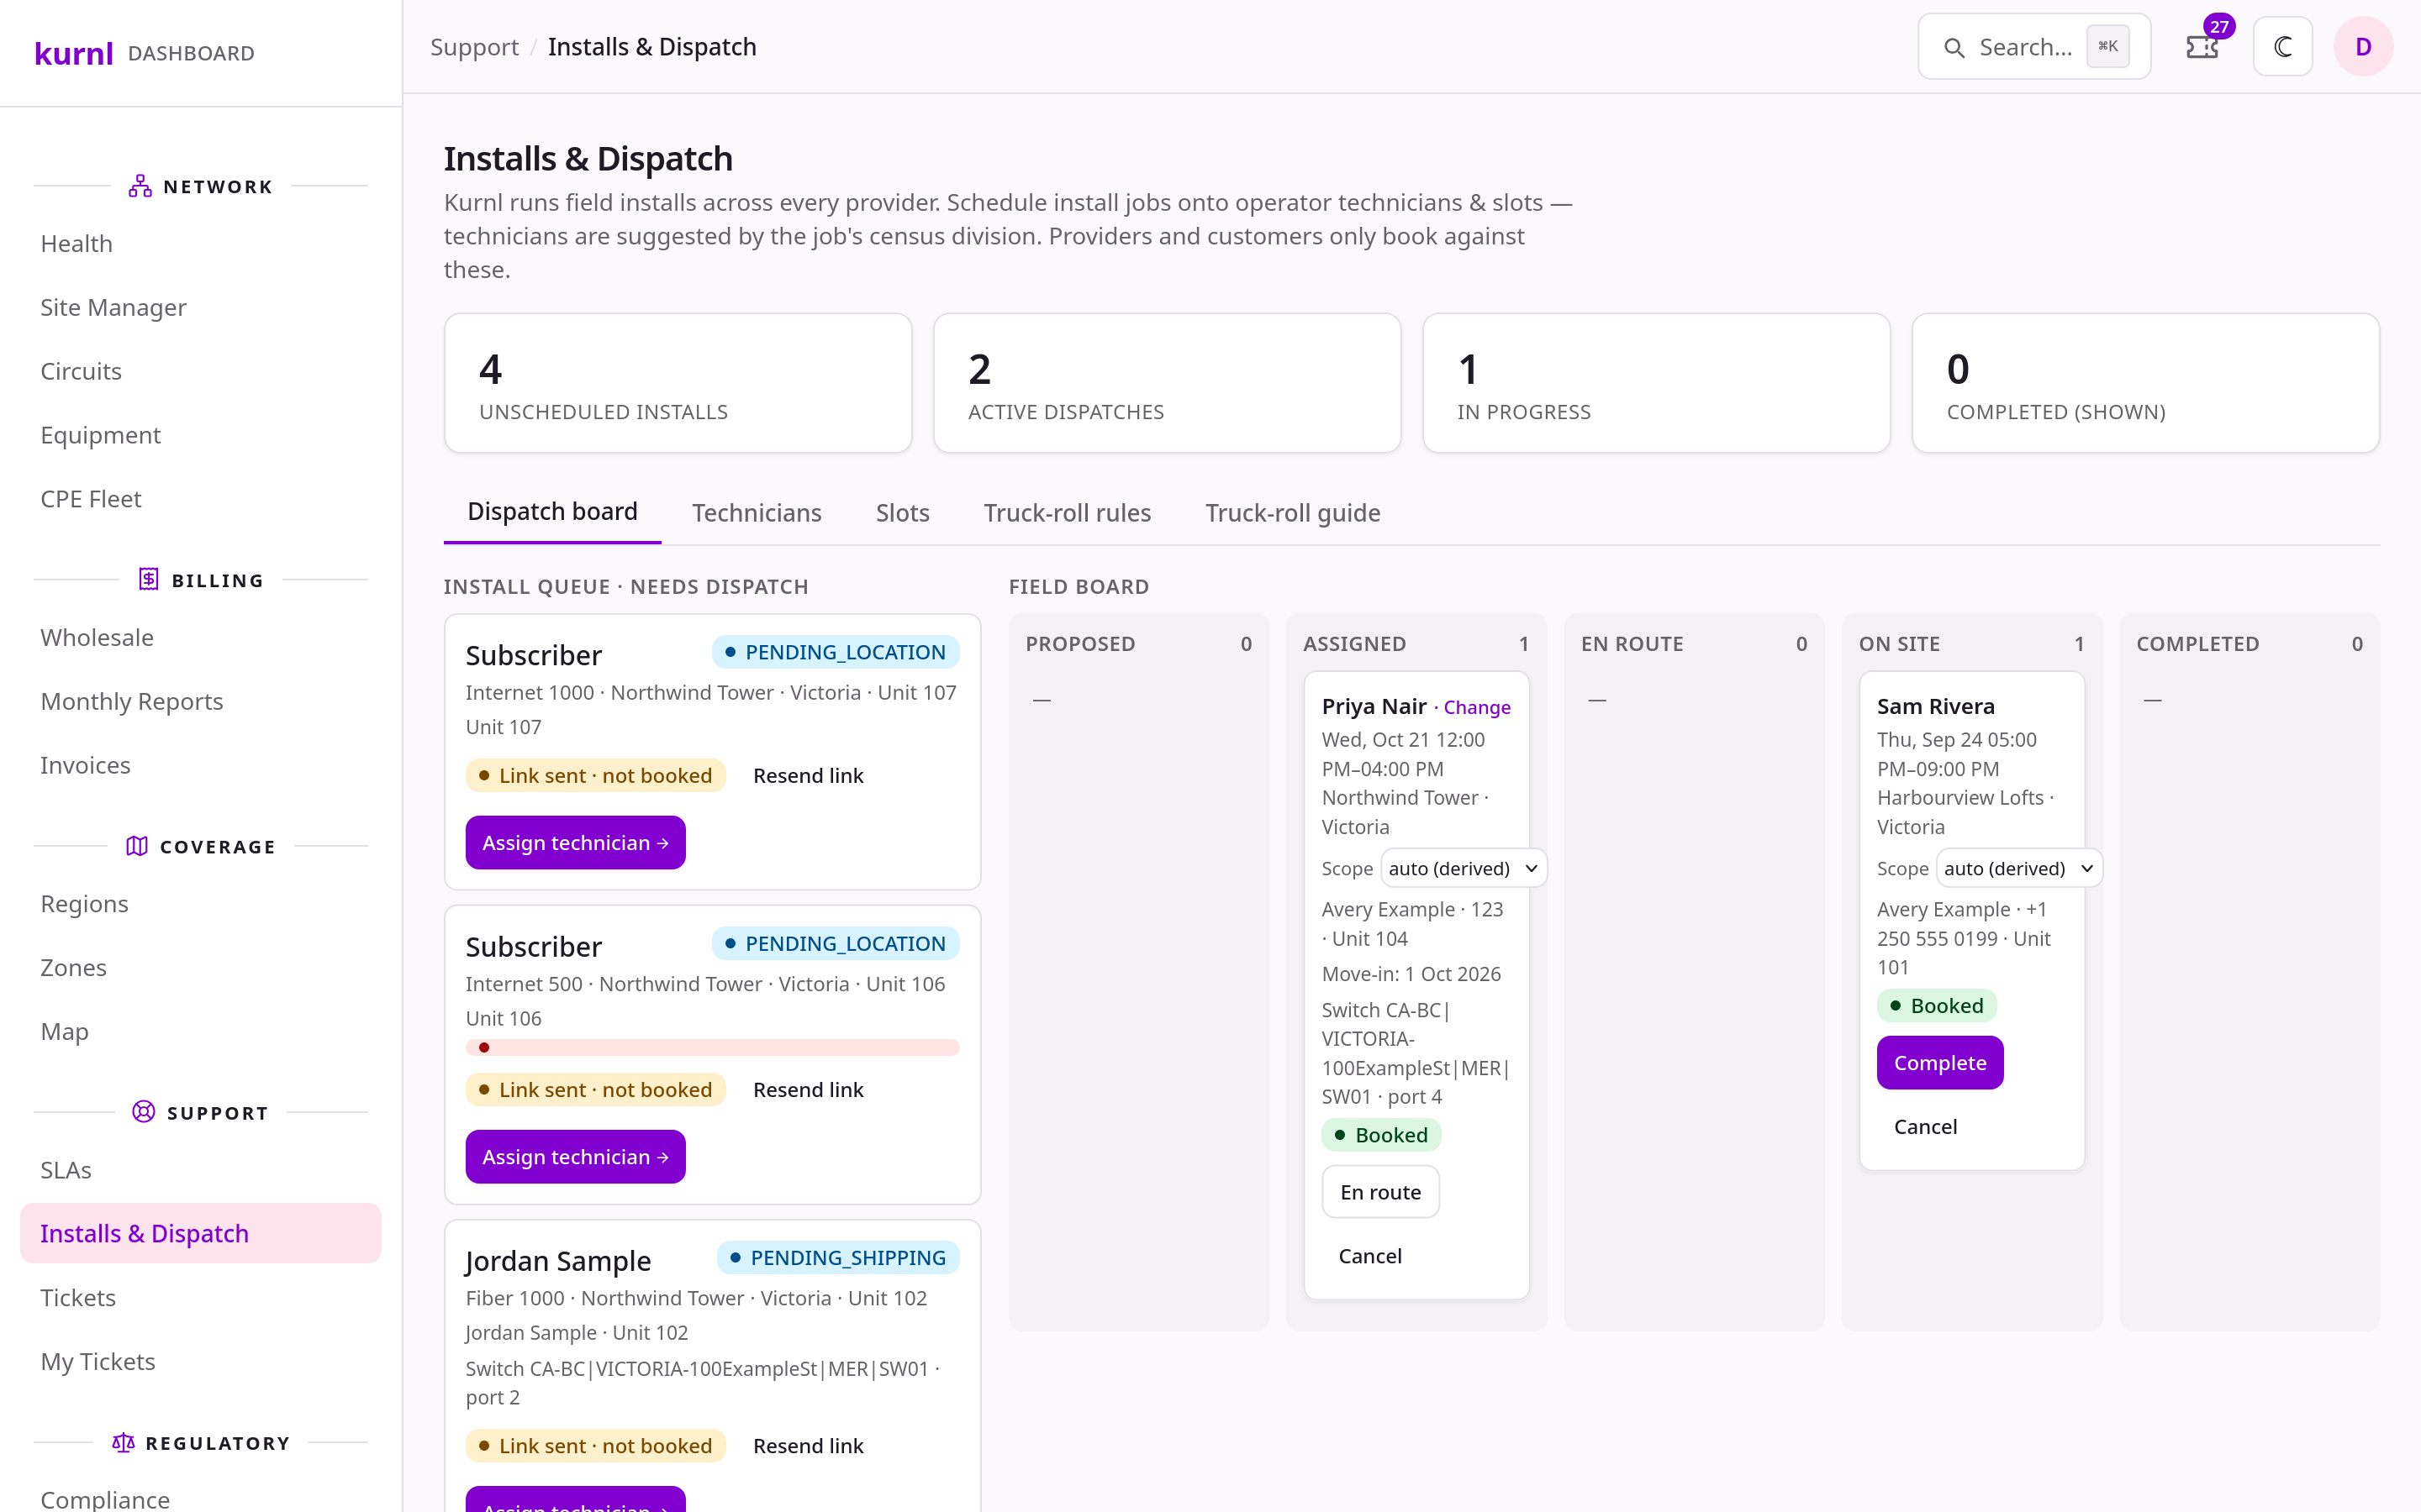Click the Coverage map icon in the sidebar
This screenshot has height=1512, width=2421.
[x=137, y=846]
